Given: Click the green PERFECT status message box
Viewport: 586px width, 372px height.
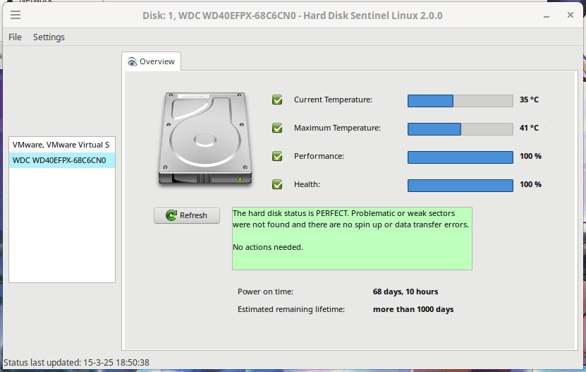Looking at the screenshot, I should [x=352, y=239].
